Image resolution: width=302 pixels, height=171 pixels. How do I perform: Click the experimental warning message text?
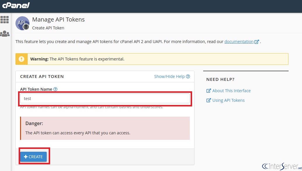[x=77, y=59]
